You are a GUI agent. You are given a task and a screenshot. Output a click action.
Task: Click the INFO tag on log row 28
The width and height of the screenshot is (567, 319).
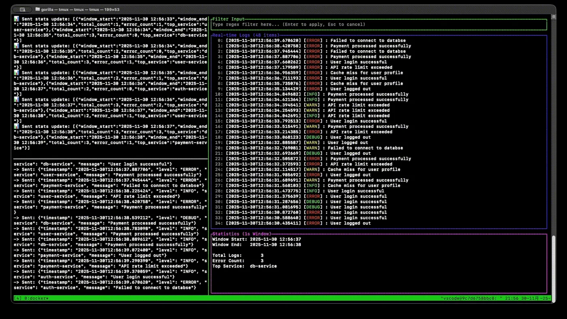(x=313, y=191)
